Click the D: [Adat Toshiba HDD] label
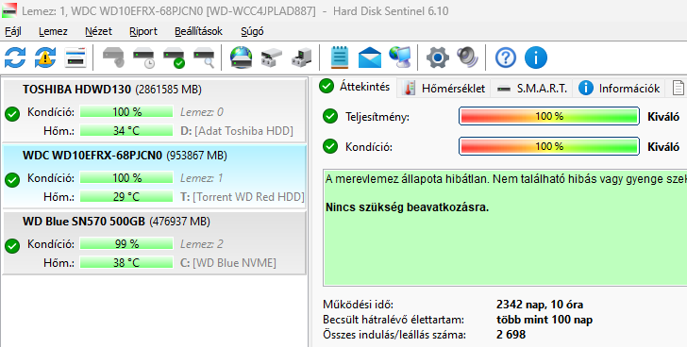The width and height of the screenshot is (687, 347). click(x=237, y=131)
